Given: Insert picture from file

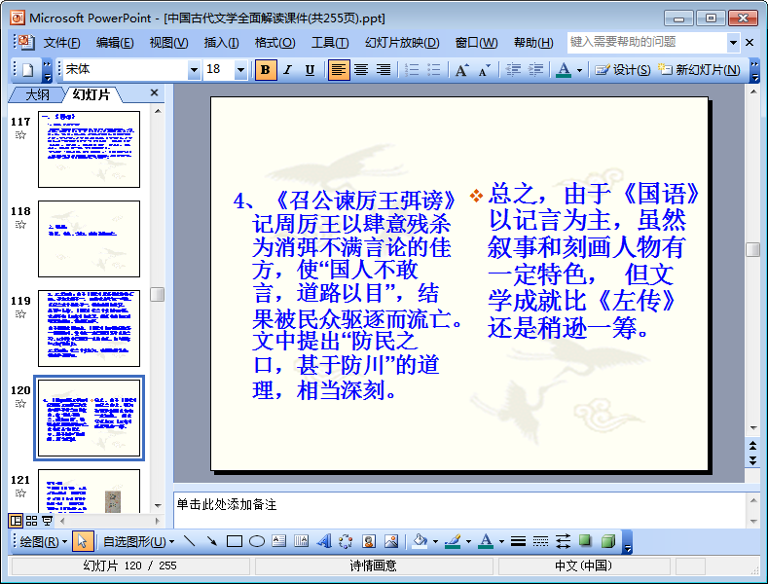Looking at the screenshot, I should (x=391, y=541).
